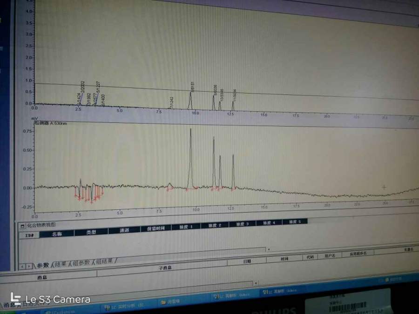Screen dimensions: 419x314
Task: Switch to the 参数 tab
Action: (43, 265)
